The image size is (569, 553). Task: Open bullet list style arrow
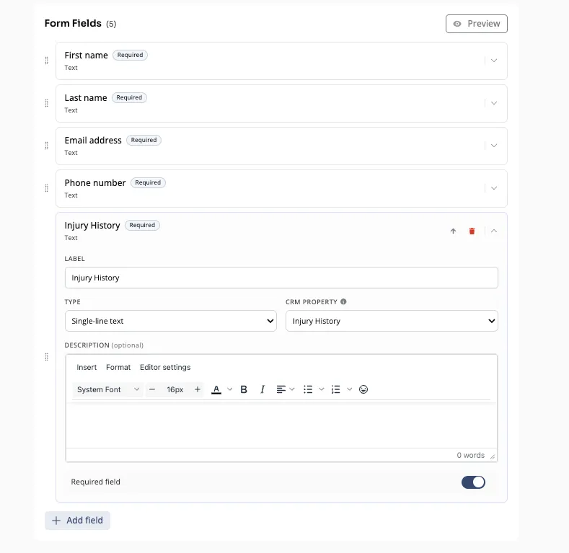click(x=322, y=389)
